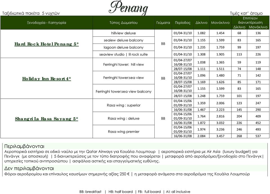Click the 3.236 single price cell
The height and width of the screenshot is (194, 270).
point(220,130)
